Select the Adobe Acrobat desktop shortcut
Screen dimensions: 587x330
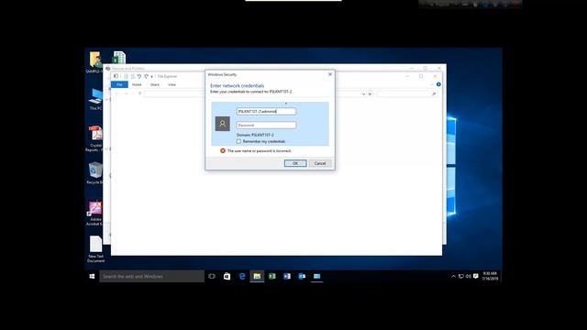tap(94, 214)
